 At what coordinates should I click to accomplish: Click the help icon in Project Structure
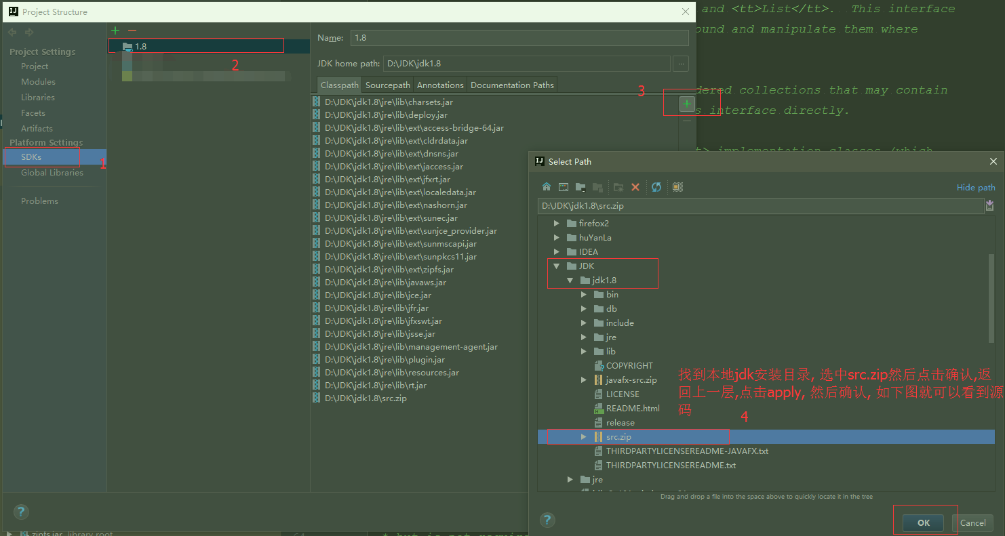coord(20,512)
